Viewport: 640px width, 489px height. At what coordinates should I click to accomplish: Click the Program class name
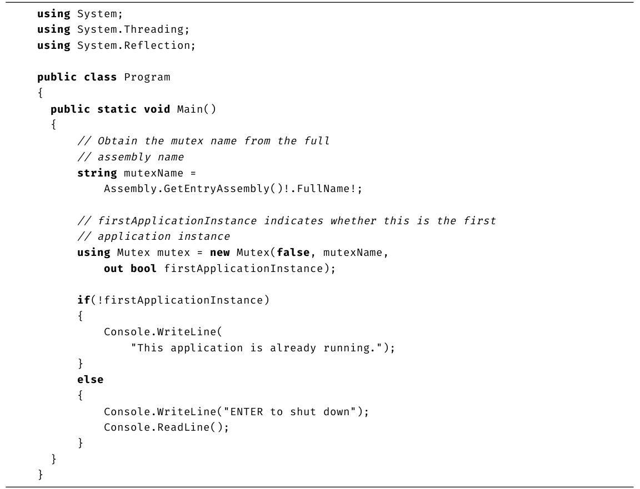tap(147, 77)
